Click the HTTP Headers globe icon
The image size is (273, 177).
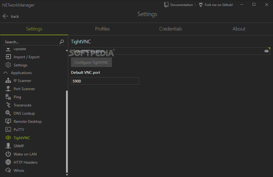pyautogui.click(x=8, y=162)
